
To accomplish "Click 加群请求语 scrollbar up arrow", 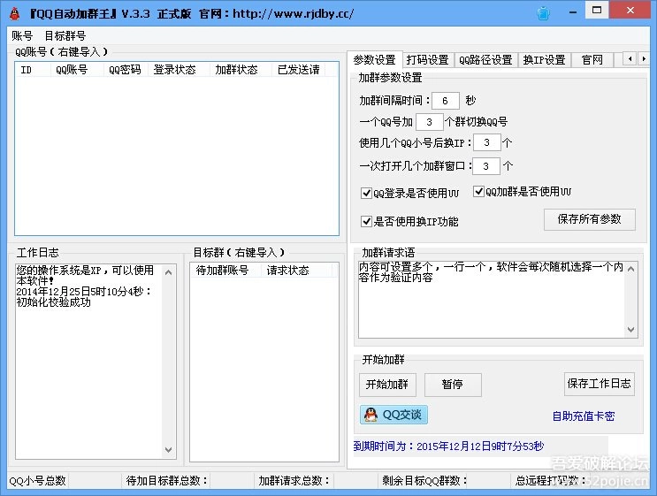I will 630,269.
